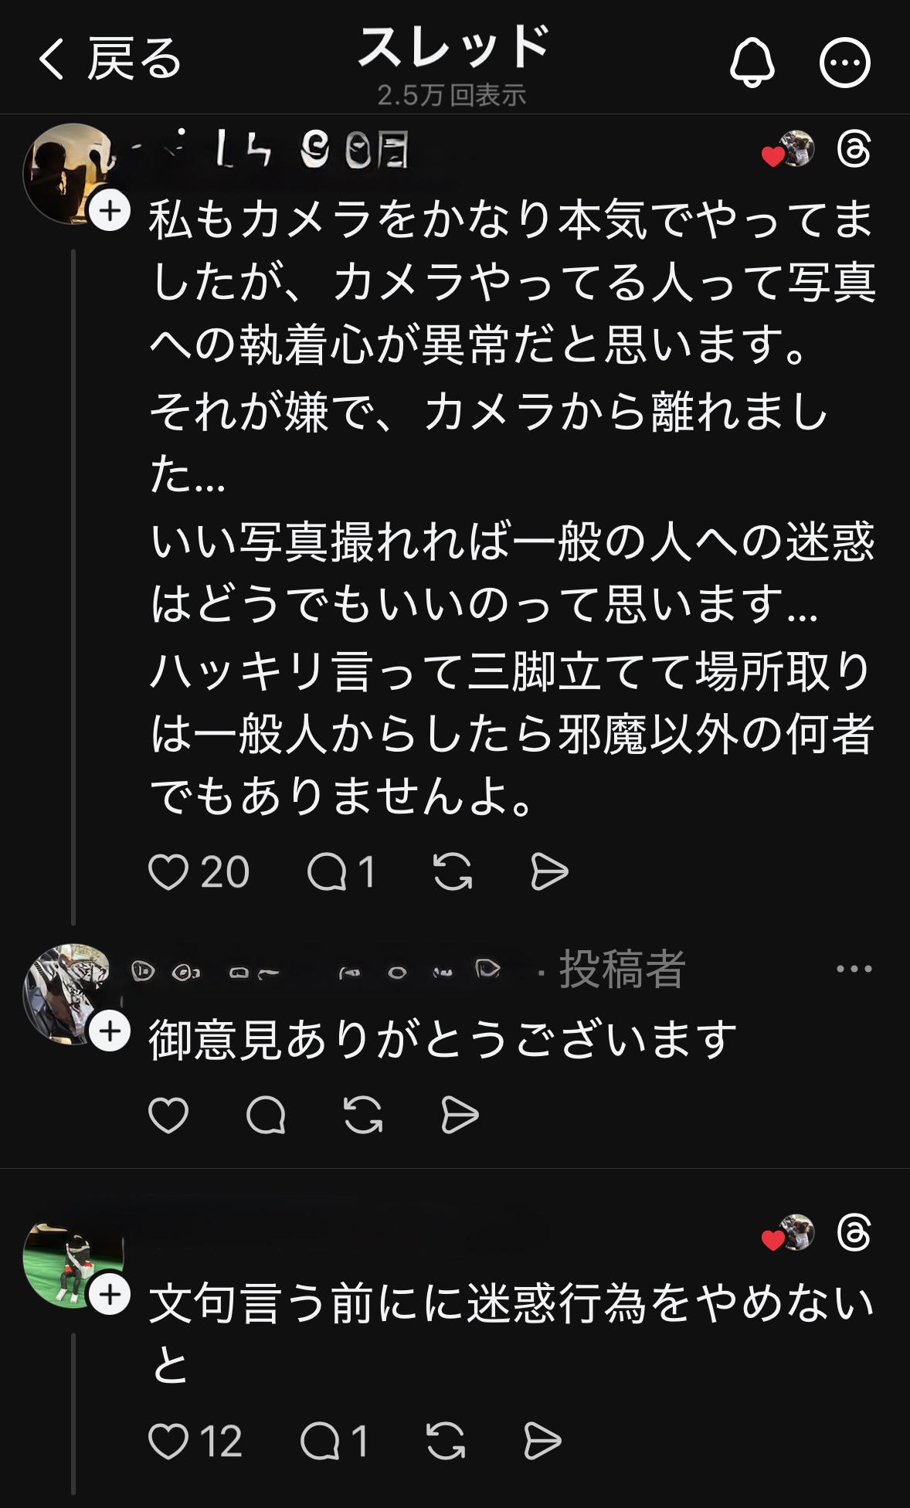The image size is (910, 1508).
Task: Share the first comment via send icon
Action: [x=550, y=872]
